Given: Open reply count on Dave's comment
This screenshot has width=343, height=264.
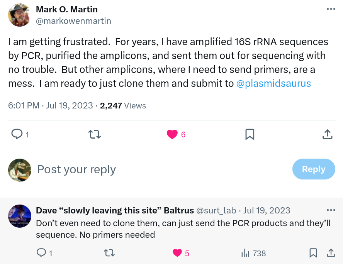Looking at the screenshot, I should [42, 253].
